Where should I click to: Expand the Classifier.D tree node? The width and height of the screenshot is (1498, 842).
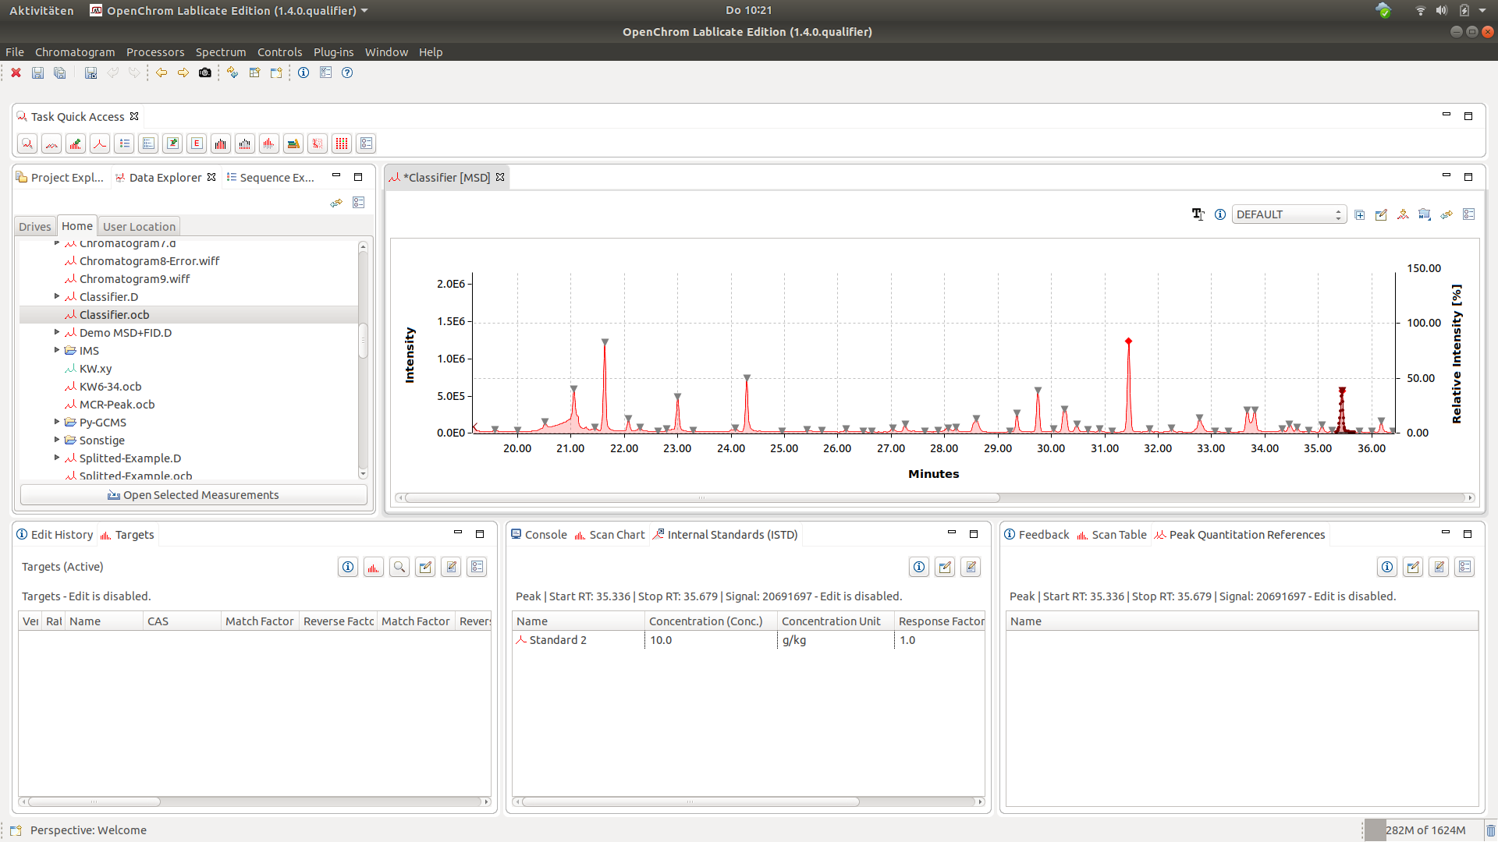point(57,296)
